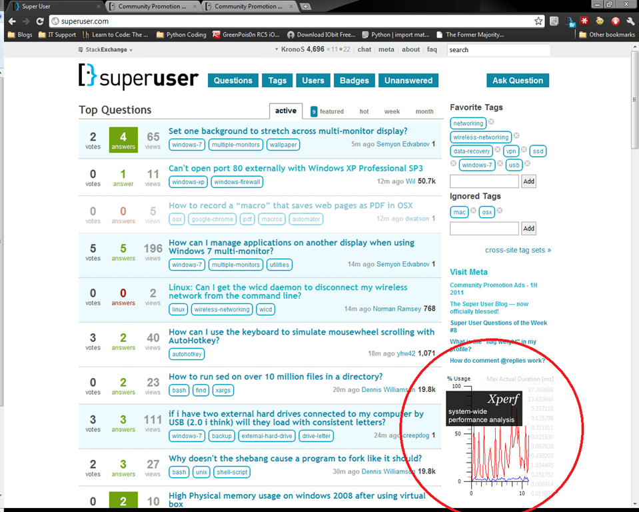The image size is (639, 512).
Task: Open The Super User Blog meta link
Action: tap(488, 307)
